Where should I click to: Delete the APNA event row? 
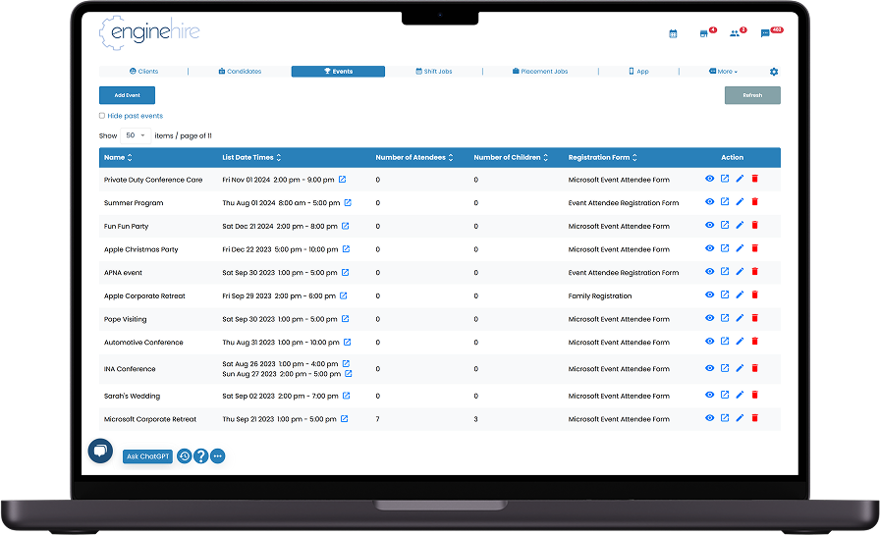755,271
